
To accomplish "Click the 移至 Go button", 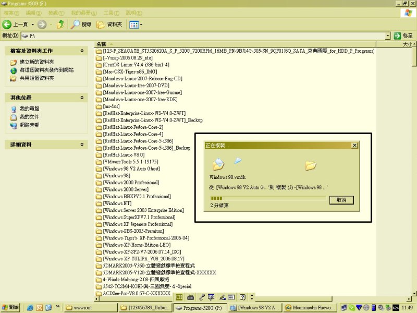I will [x=403, y=35].
